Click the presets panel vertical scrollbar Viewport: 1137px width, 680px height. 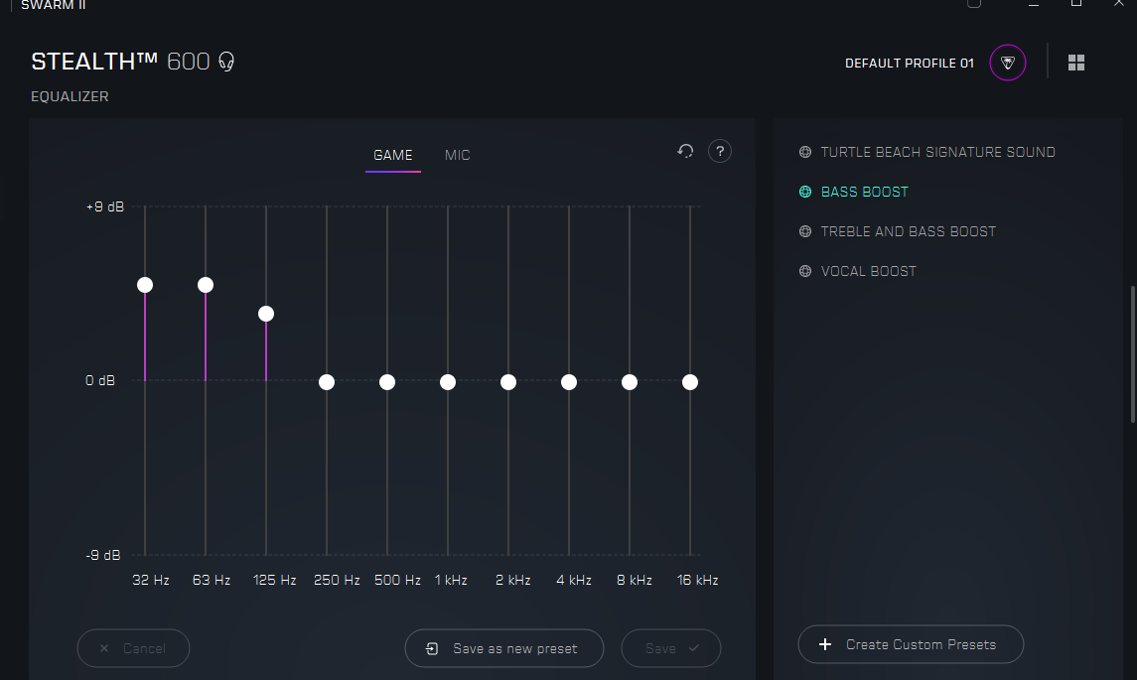pos(1133,353)
